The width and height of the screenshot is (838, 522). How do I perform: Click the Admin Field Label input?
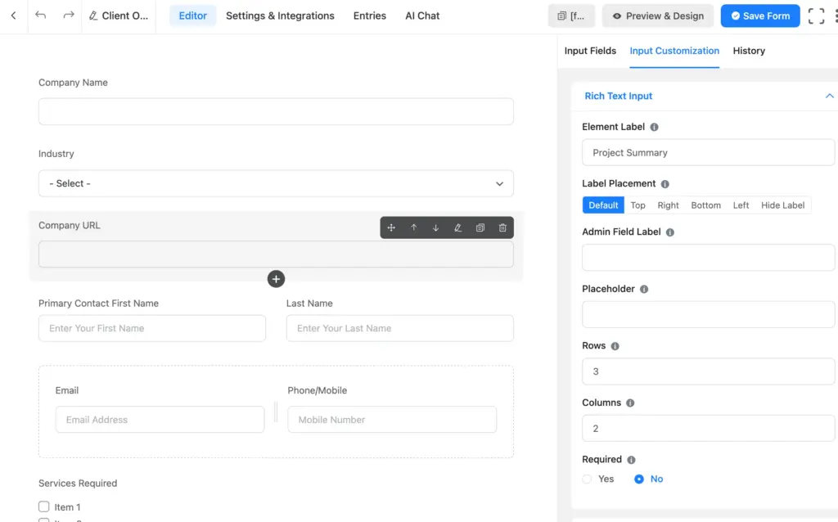pyautogui.click(x=708, y=258)
